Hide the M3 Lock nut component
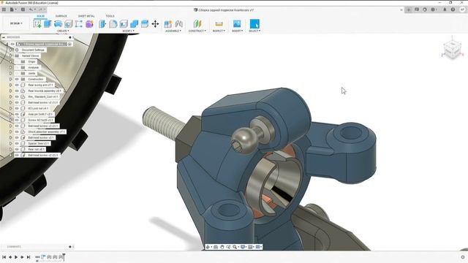Screen dimensions: 468x263 (17, 109)
